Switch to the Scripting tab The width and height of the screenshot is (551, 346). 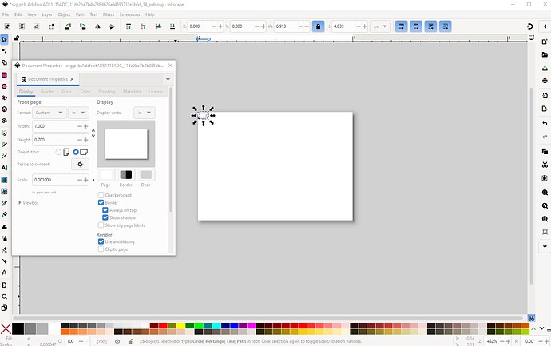click(x=106, y=91)
